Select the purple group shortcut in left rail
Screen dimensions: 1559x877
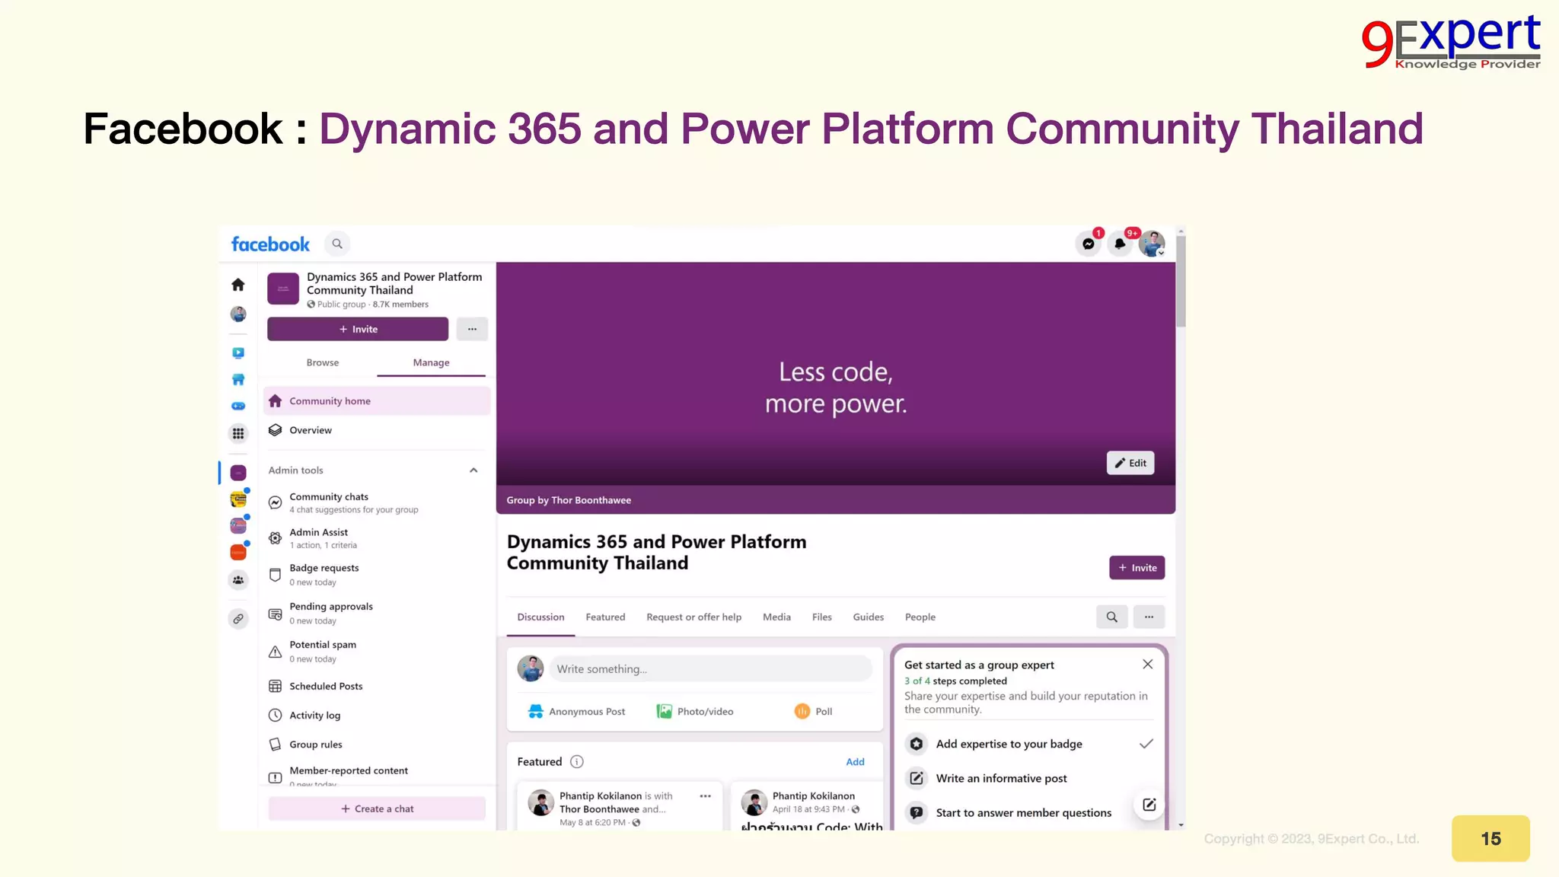click(x=238, y=473)
